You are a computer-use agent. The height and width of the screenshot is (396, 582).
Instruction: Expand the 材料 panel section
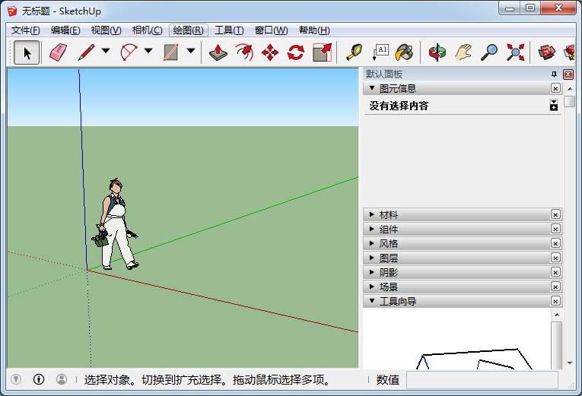(x=371, y=214)
